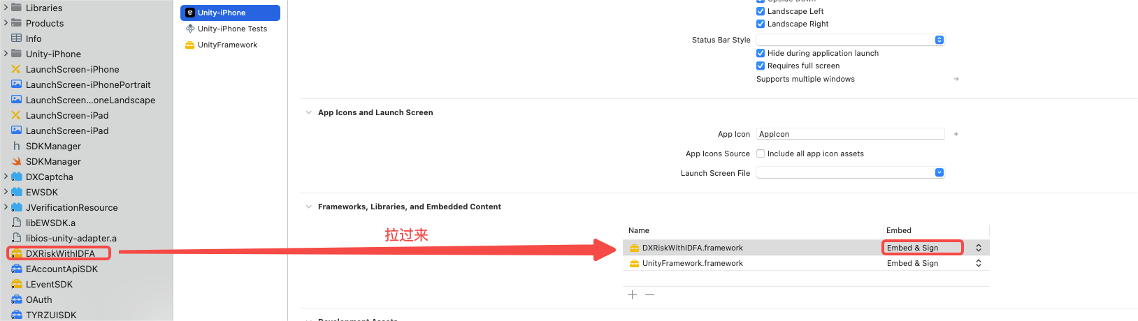The width and height of the screenshot is (1138, 321).
Task: Click the Embed column header
Action: pos(899,230)
